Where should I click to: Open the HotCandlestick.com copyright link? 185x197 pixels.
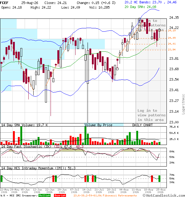pyautogui.click(x=164, y=195)
